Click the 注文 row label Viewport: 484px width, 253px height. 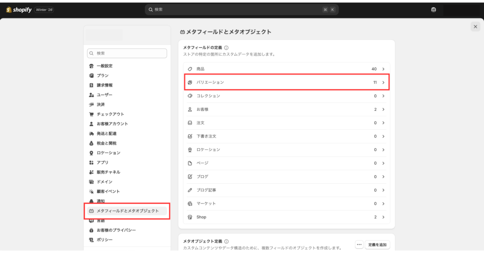click(x=200, y=123)
